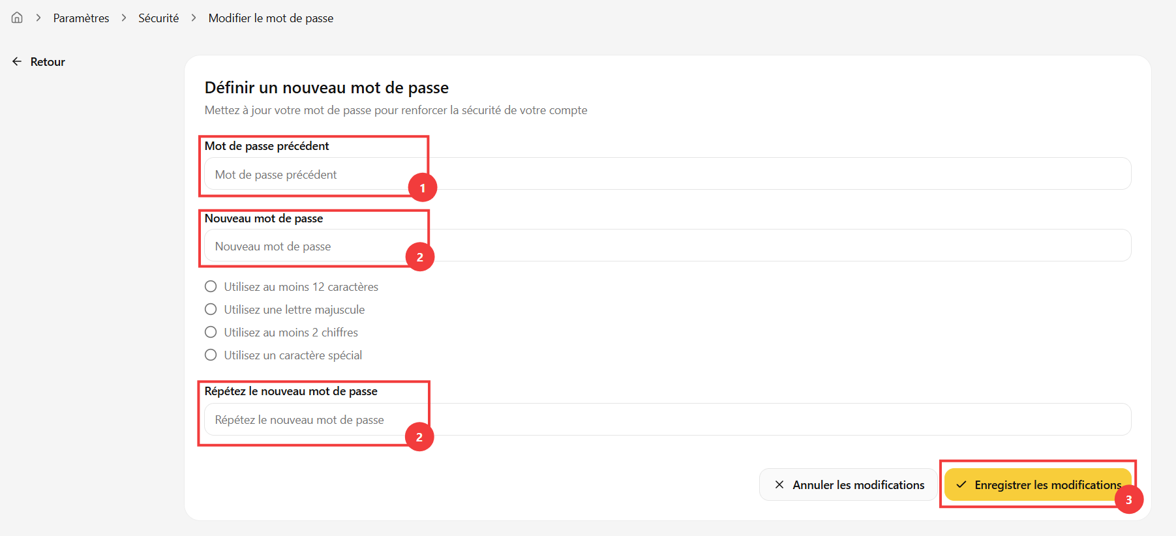Screen dimensions: 1176x536
Task: Click the text Utilisez un caractère spécial
Action: point(293,355)
